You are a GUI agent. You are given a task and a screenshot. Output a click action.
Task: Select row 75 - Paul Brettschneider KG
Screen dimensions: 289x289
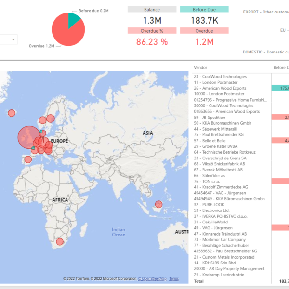click(219, 135)
